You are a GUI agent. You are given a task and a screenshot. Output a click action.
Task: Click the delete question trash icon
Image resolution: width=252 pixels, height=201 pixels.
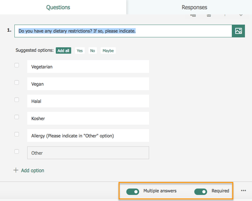(209, 15)
